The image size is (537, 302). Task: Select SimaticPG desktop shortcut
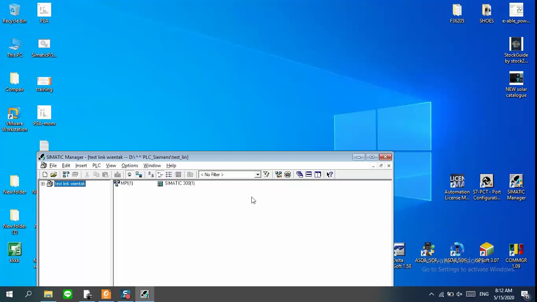44,48
